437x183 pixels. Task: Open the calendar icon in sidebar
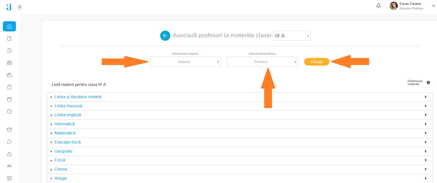(9, 99)
